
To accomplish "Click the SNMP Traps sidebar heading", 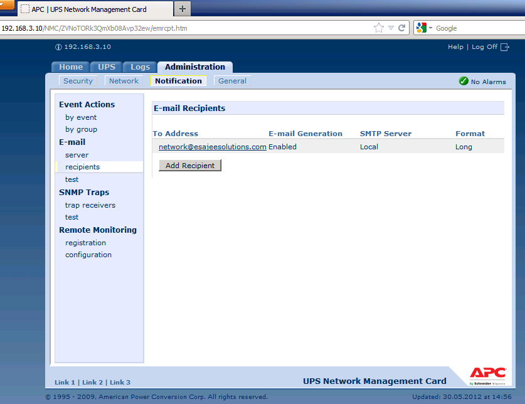I will pos(84,193).
